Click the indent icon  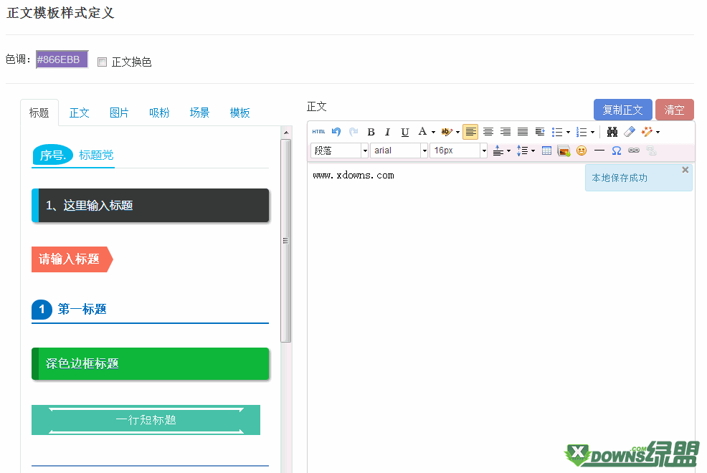pyautogui.click(x=540, y=132)
